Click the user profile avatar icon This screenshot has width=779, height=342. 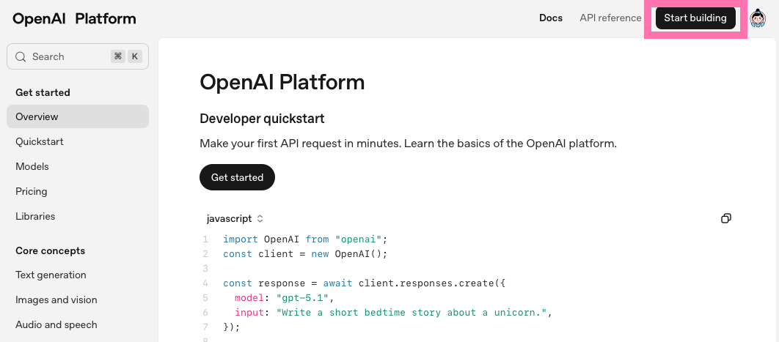tap(758, 18)
